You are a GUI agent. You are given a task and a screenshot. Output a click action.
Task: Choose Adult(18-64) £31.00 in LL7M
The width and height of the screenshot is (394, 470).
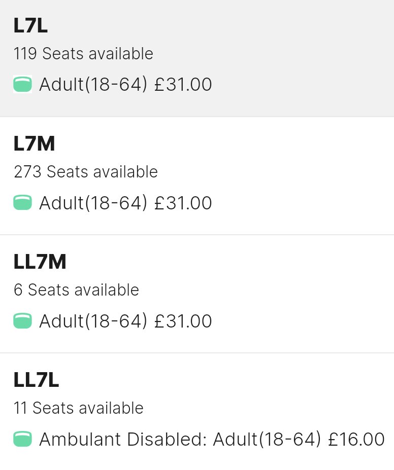tap(125, 321)
